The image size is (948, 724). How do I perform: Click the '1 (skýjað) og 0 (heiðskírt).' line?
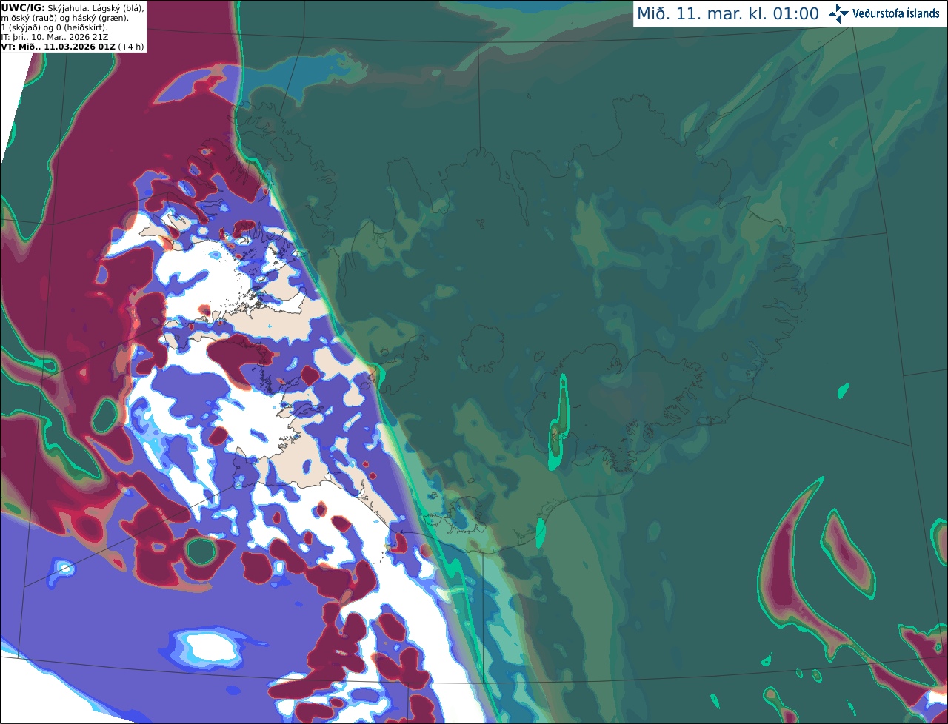54,27
